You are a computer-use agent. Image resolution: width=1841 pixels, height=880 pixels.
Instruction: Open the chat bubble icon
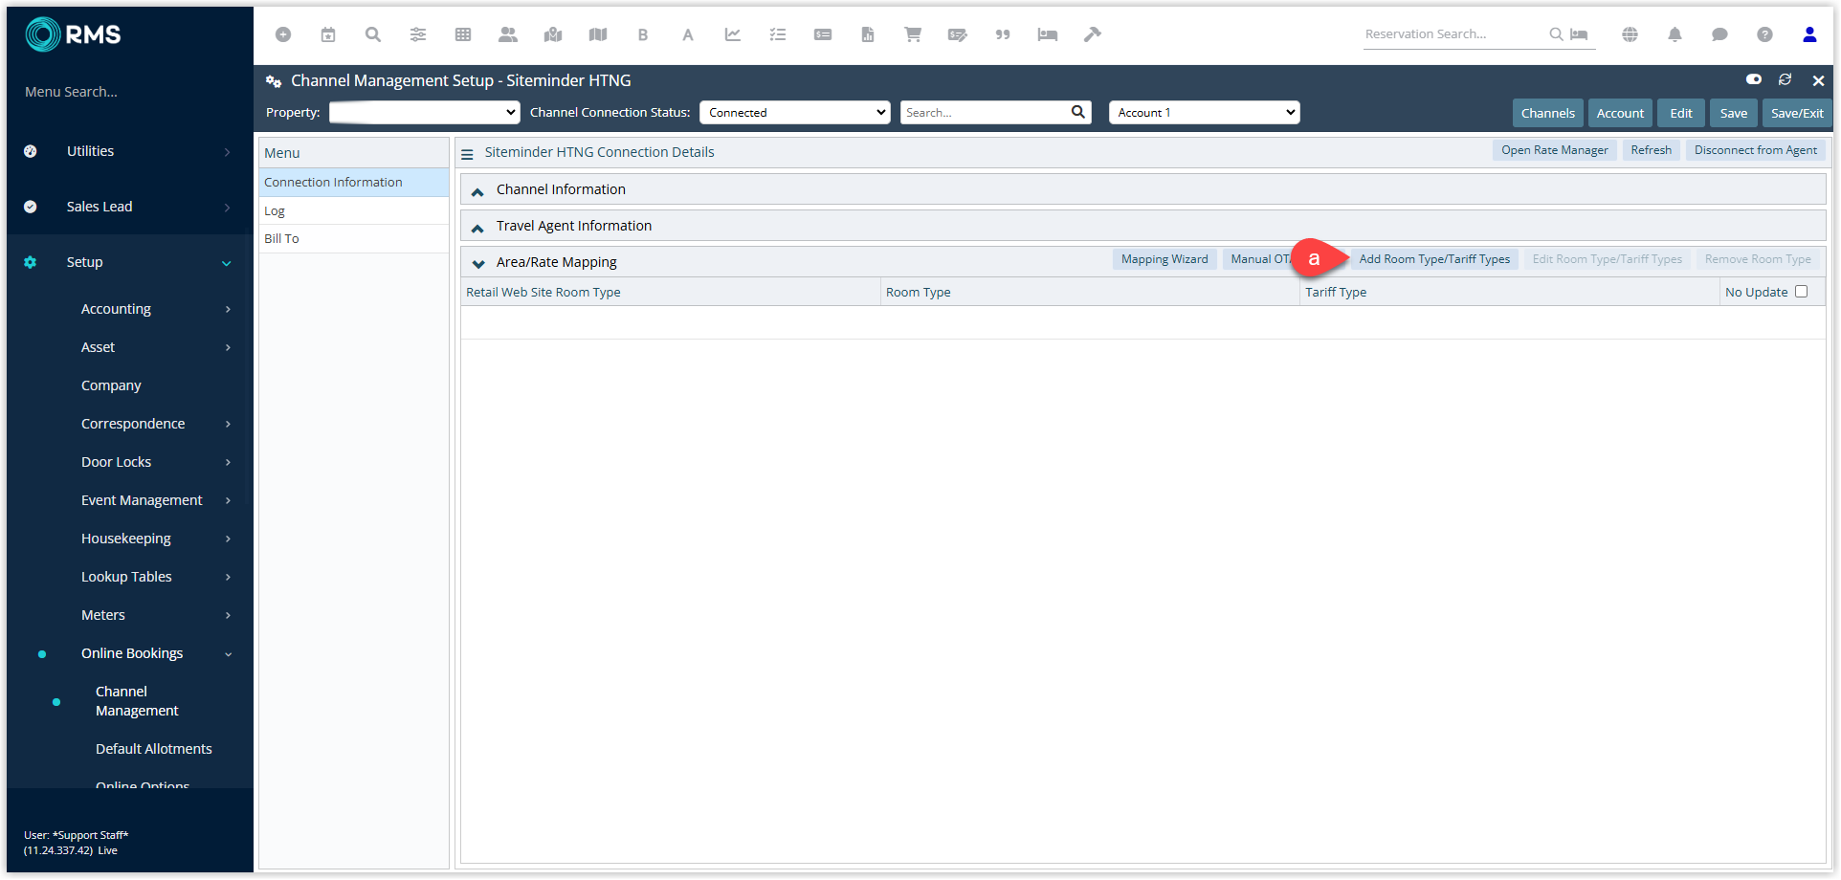[1719, 34]
